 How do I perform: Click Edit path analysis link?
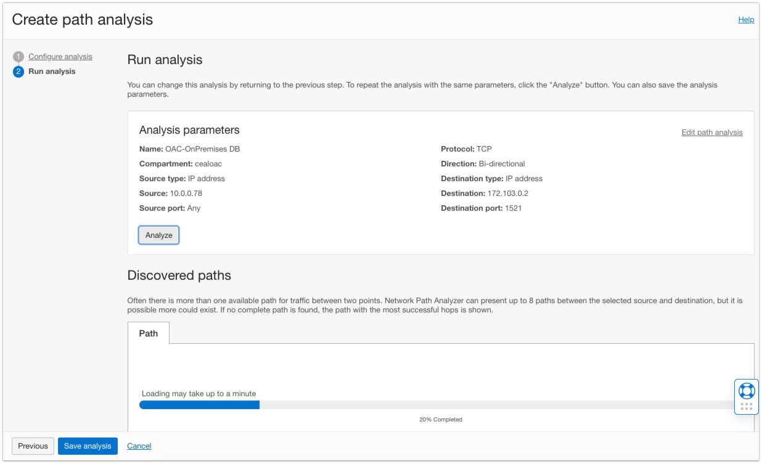tap(711, 132)
